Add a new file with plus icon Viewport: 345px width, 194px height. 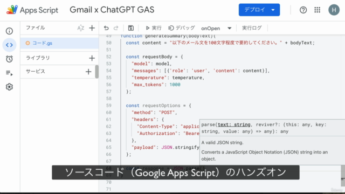click(x=92, y=28)
